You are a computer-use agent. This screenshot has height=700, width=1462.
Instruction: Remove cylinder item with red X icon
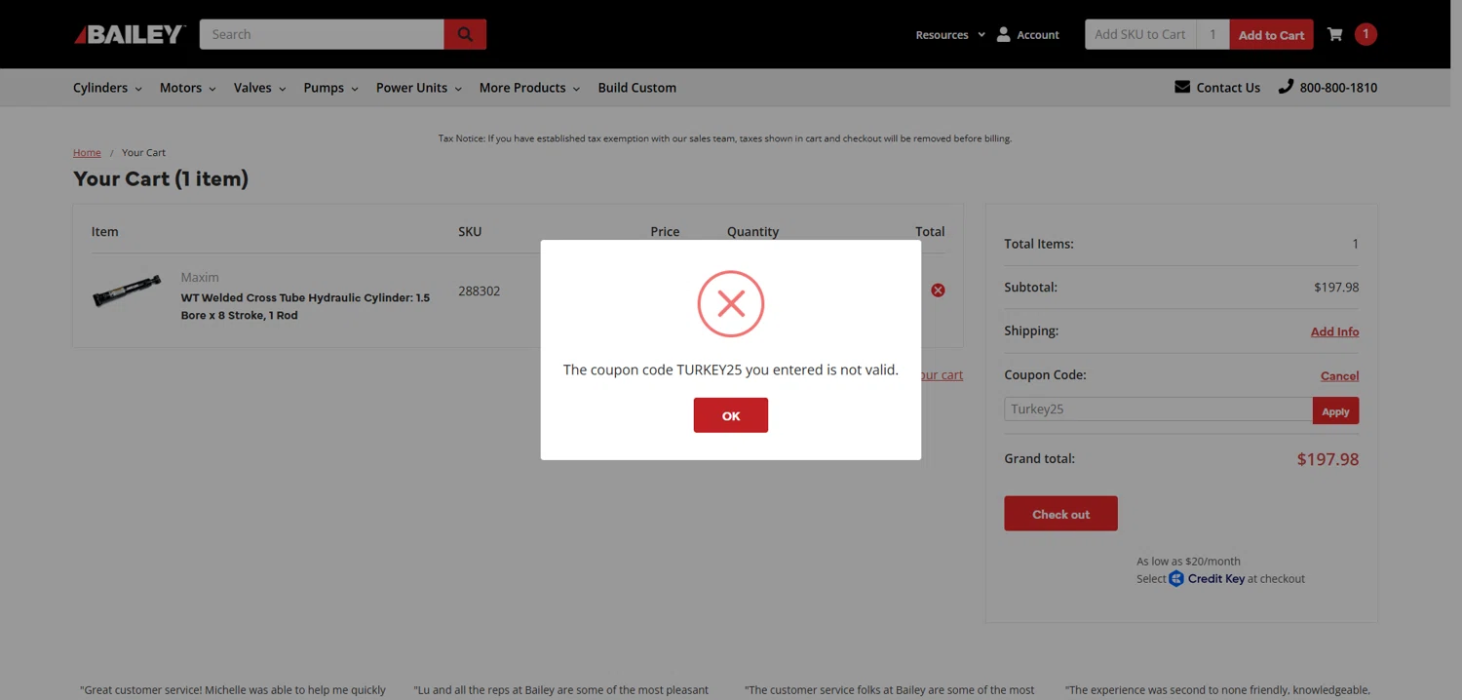(938, 291)
